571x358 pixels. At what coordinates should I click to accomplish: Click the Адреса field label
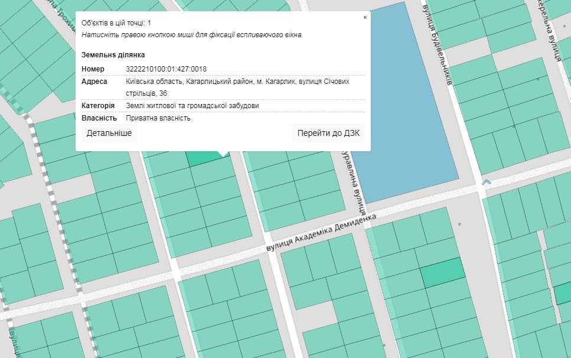click(x=94, y=81)
